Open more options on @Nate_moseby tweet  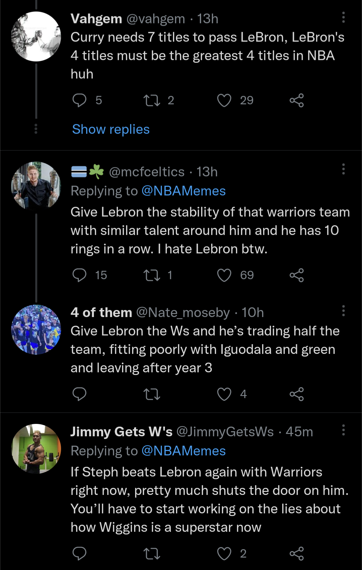pos(343,311)
